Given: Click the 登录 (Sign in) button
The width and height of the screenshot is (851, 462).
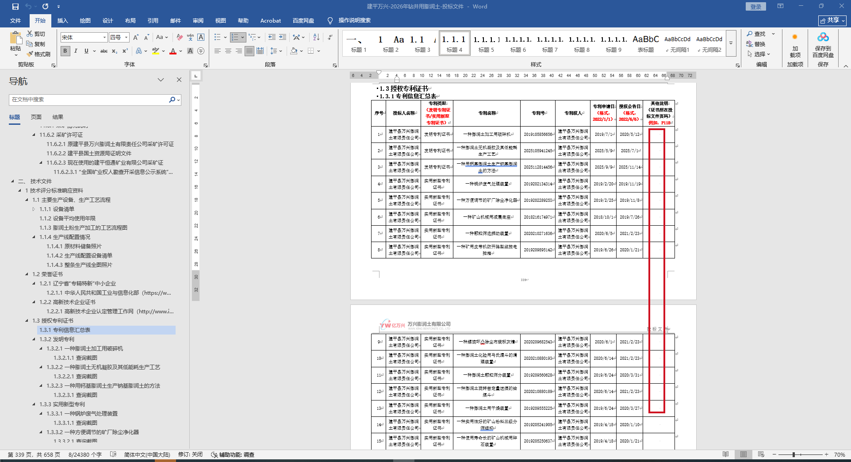Looking at the screenshot, I should (756, 7).
